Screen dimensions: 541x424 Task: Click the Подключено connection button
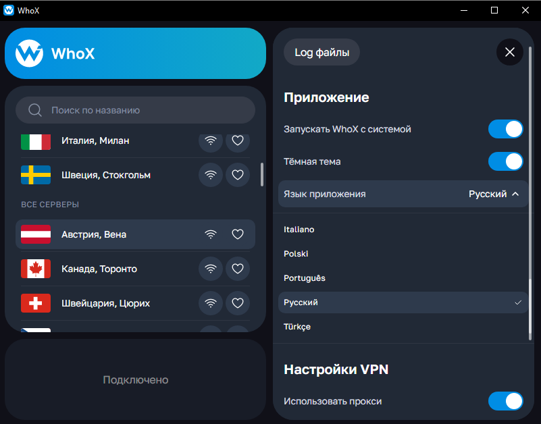pyautogui.click(x=135, y=379)
